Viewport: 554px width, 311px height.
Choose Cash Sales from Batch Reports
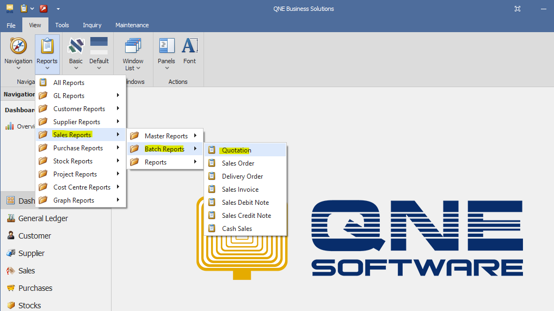pyautogui.click(x=245, y=229)
